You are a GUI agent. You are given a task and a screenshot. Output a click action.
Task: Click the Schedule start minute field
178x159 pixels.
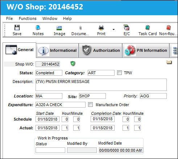[76, 119]
